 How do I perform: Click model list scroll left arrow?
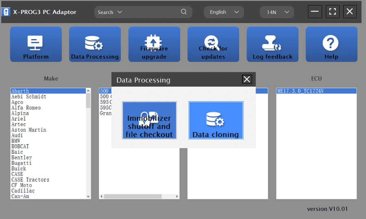[102, 196]
